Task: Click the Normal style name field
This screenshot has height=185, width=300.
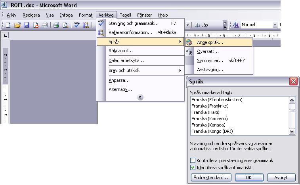Action: tap(256, 25)
